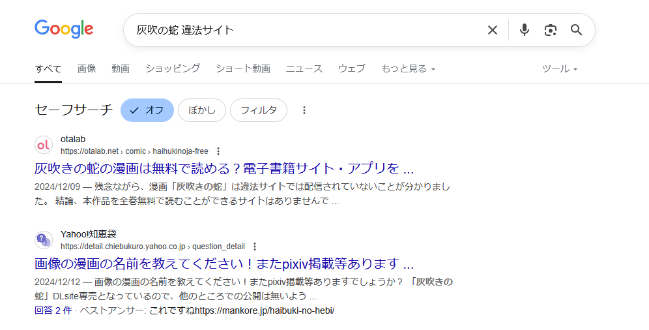This screenshot has height=330, width=649.
Task: Switch to the ショート動画 tab
Action: point(243,68)
